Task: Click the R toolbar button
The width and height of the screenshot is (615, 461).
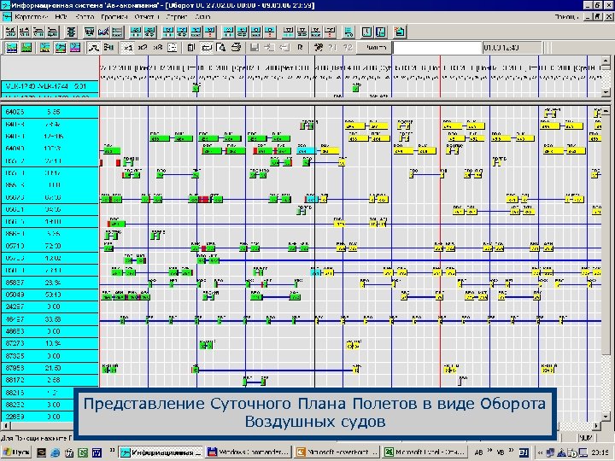Action: [300, 48]
